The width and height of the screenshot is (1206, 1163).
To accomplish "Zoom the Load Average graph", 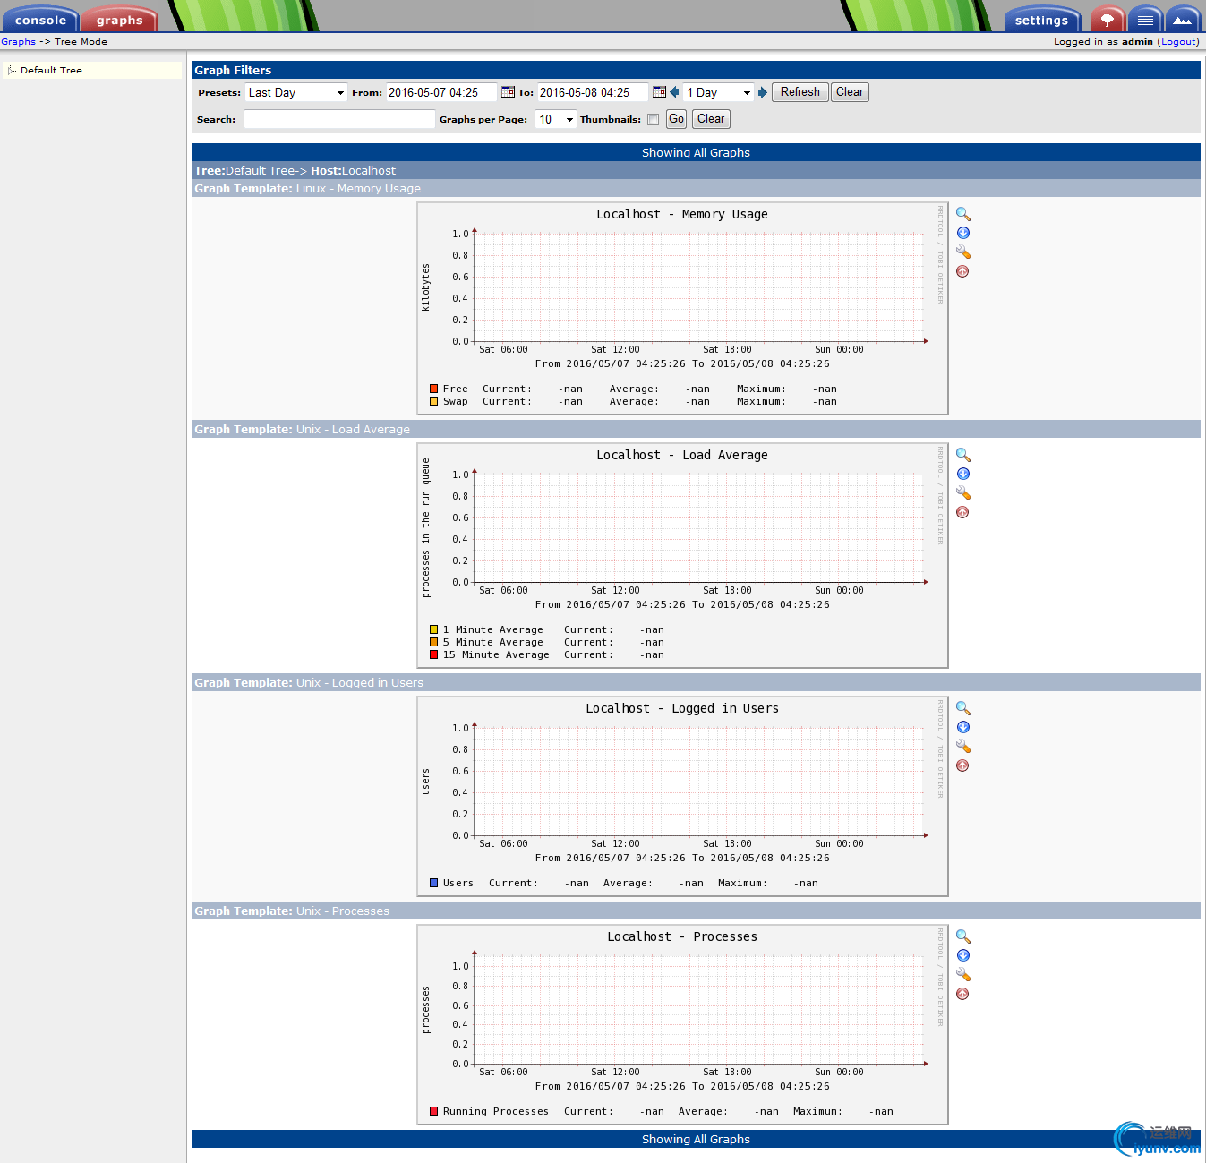I will tap(963, 455).
